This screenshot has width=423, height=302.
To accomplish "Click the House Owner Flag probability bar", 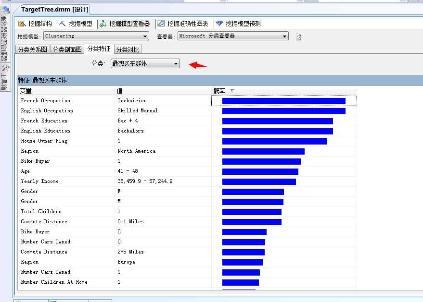I will tap(275, 141).
